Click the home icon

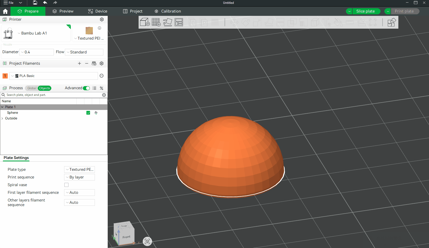[x=5, y=11]
